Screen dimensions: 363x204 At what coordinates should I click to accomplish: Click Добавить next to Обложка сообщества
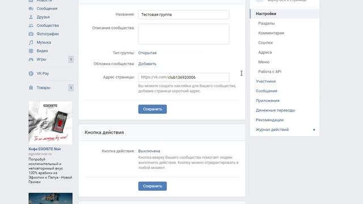147,64
